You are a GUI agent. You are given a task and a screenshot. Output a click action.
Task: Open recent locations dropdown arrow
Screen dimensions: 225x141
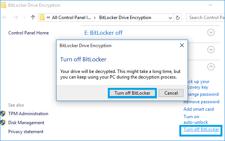tap(25, 18)
